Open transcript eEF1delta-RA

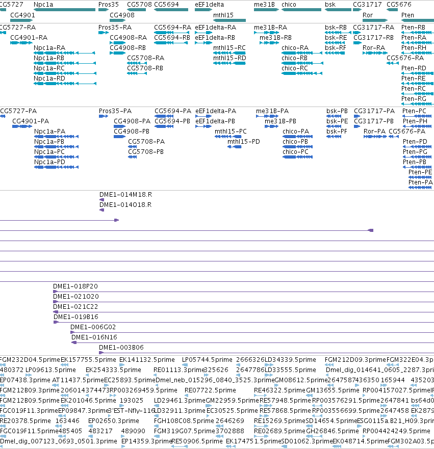click(215, 28)
